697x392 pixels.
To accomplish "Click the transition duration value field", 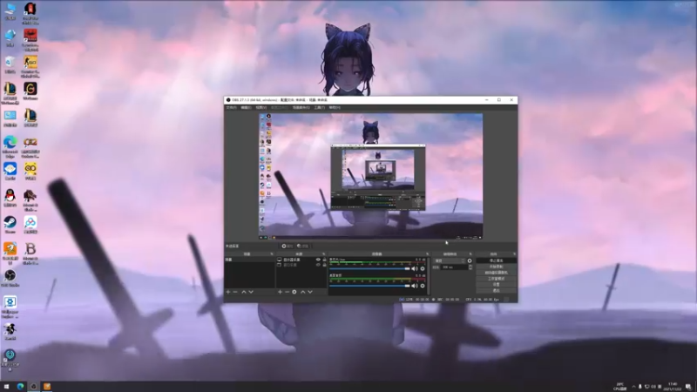I will (454, 267).
